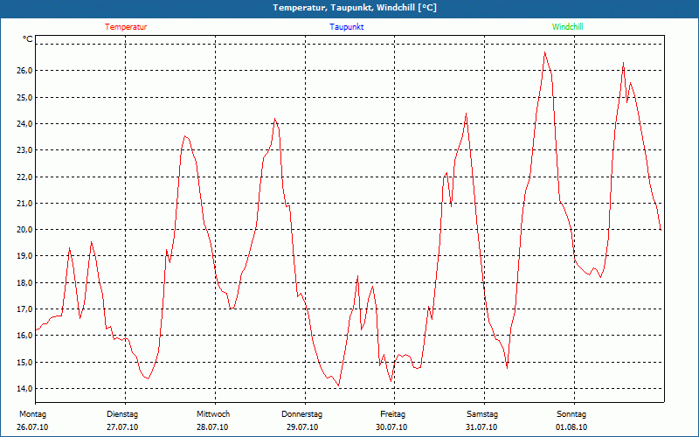This screenshot has height=437, width=699.
Task: Click the 19,0 y-axis value
Action: pyautogui.click(x=25, y=255)
